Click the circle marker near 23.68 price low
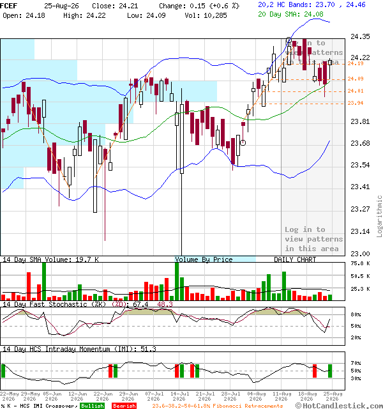The width and height of the screenshot is (383, 409). point(243,143)
